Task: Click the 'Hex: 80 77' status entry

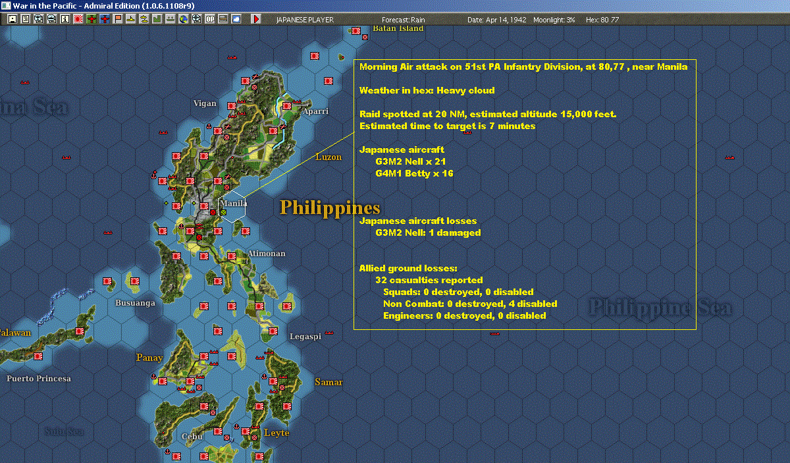Action: pos(602,20)
